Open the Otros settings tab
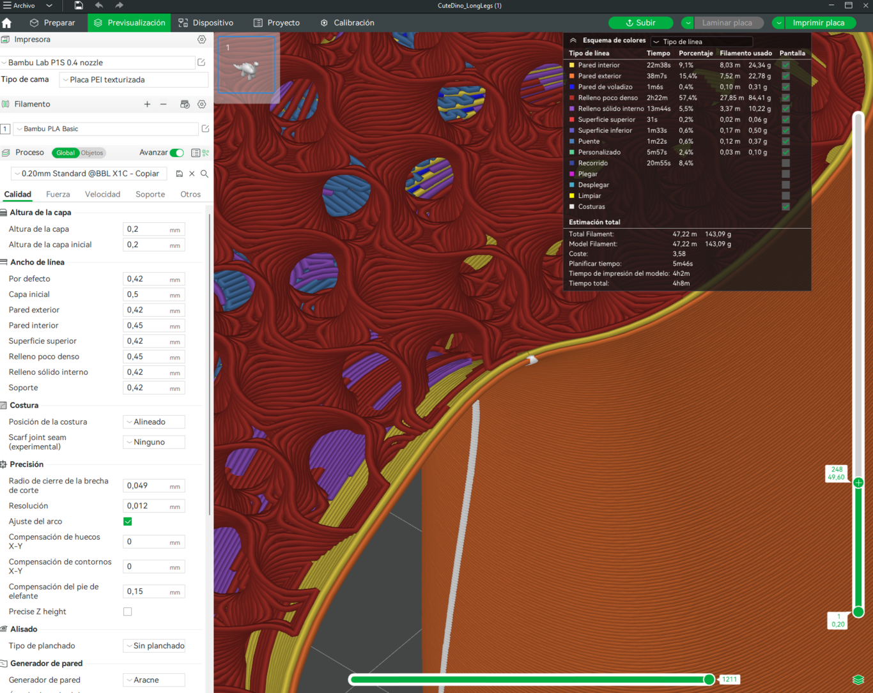Viewport: 873px width, 693px height. point(190,194)
